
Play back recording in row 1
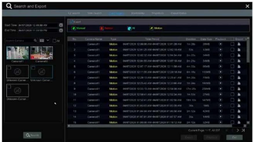click(220, 44)
